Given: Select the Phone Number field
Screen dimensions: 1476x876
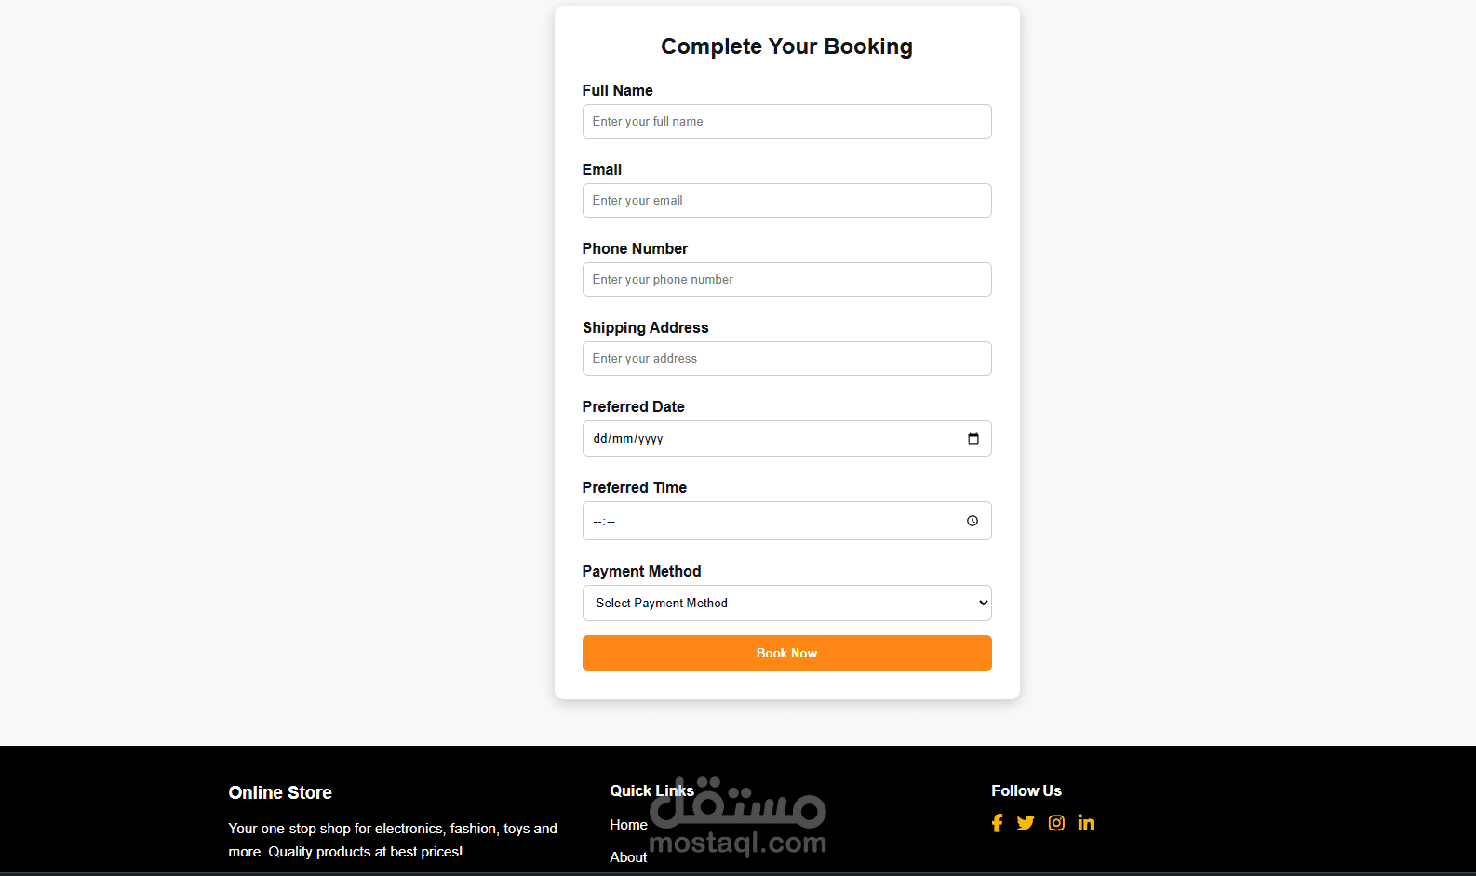Looking at the screenshot, I should 786,280.
